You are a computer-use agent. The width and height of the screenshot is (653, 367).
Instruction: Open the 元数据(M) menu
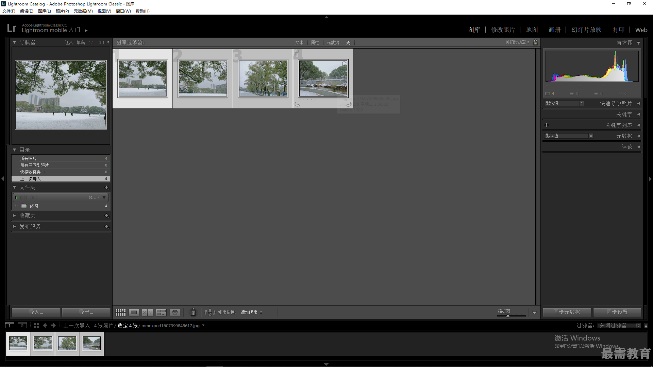pyautogui.click(x=83, y=11)
